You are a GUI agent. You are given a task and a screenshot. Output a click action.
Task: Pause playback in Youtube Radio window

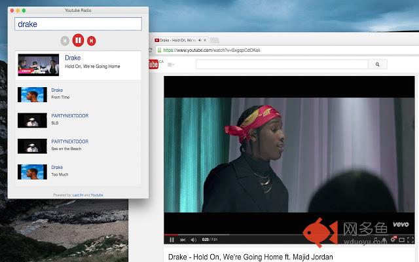pyautogui.click(x=78, y=41)
